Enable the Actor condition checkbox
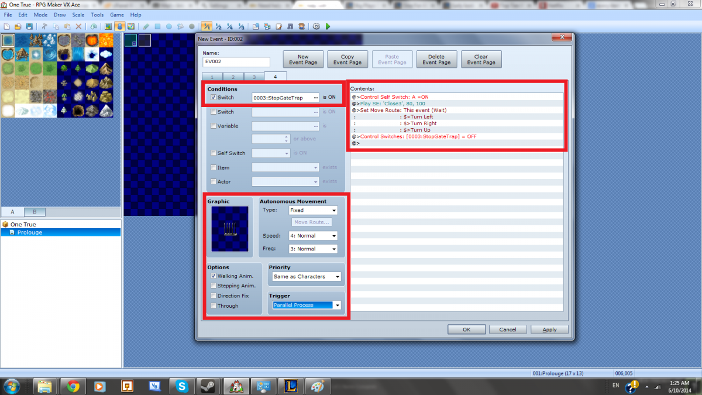The image size is (702, 395). click(214, 181)
